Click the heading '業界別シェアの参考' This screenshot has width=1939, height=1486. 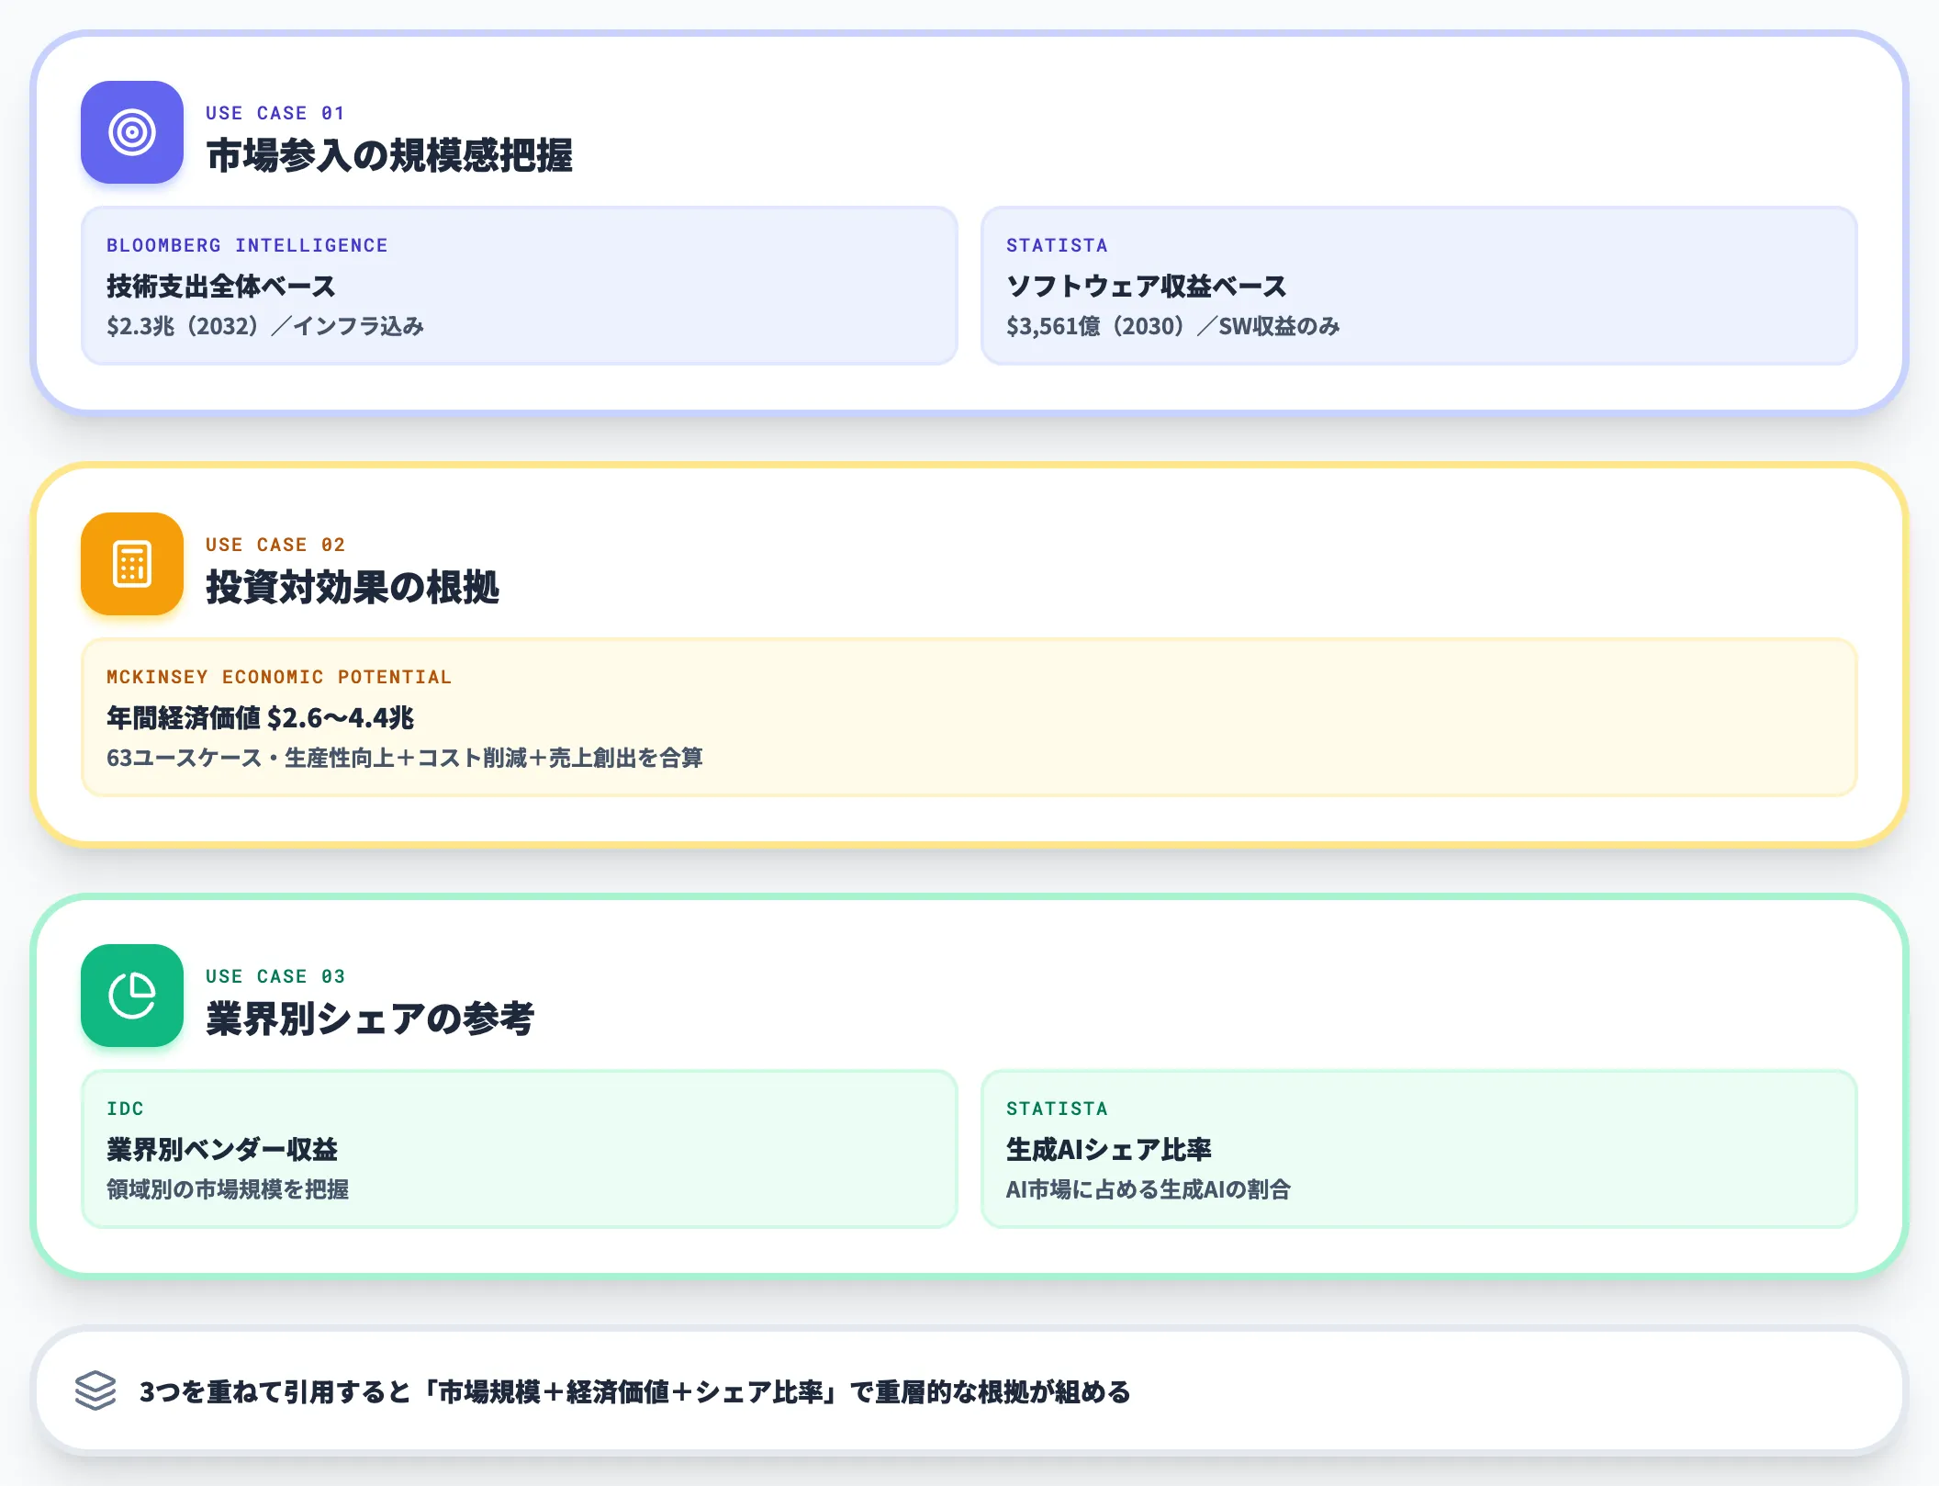coord(370,1019)
